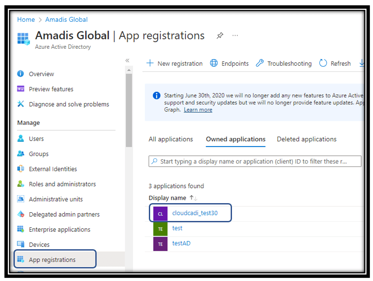Open Preview features in the sidebar
The width and height of the screenshot is (373, 281).
click(51, 89)
